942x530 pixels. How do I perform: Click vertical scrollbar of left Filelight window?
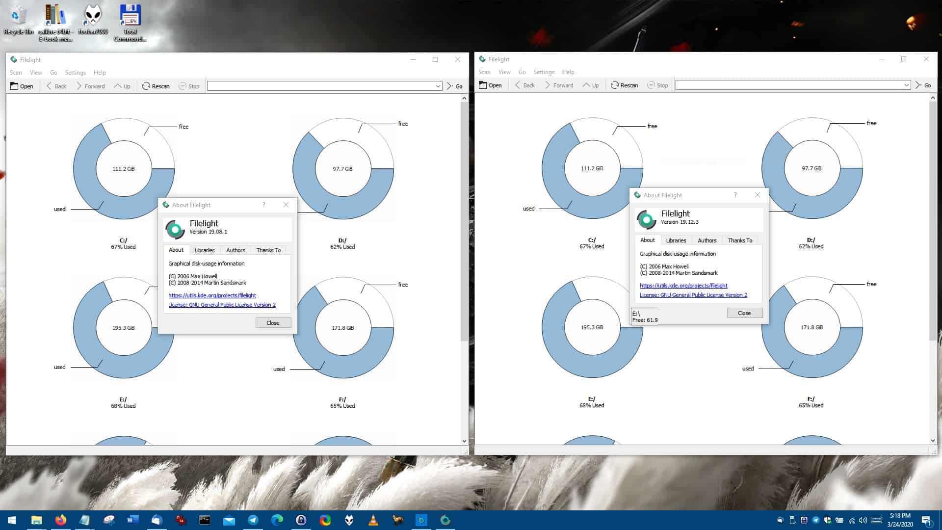point(464,221)
